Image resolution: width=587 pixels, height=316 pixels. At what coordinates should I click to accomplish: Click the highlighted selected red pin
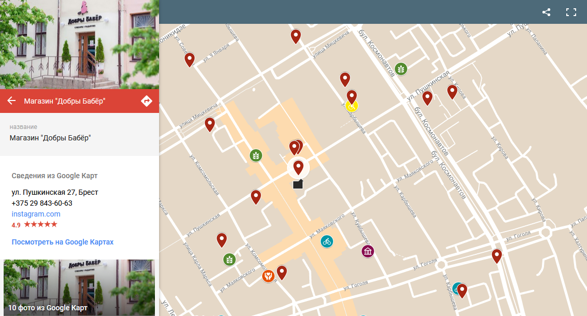pos(298,167)
